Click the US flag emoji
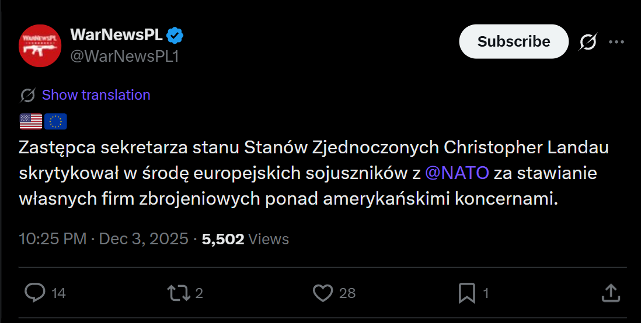The image size is (641, 323). pyautogui.click(x=31, y=121)
